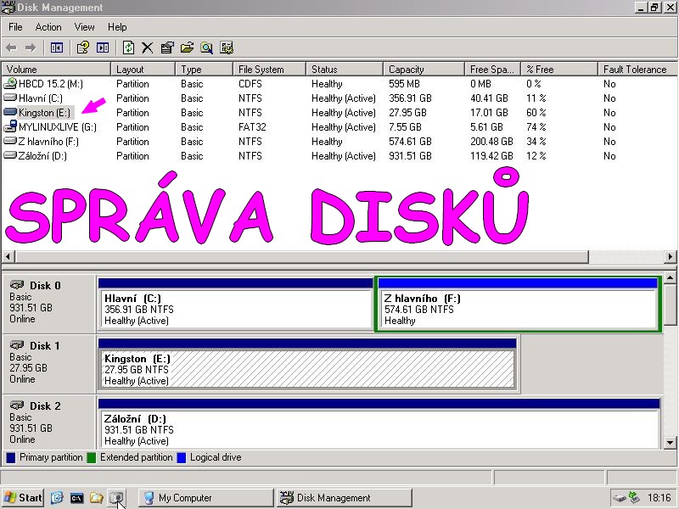Click the Open folder toolbar icon
This screenshot has height=509, width=679.
coord(187,48)
